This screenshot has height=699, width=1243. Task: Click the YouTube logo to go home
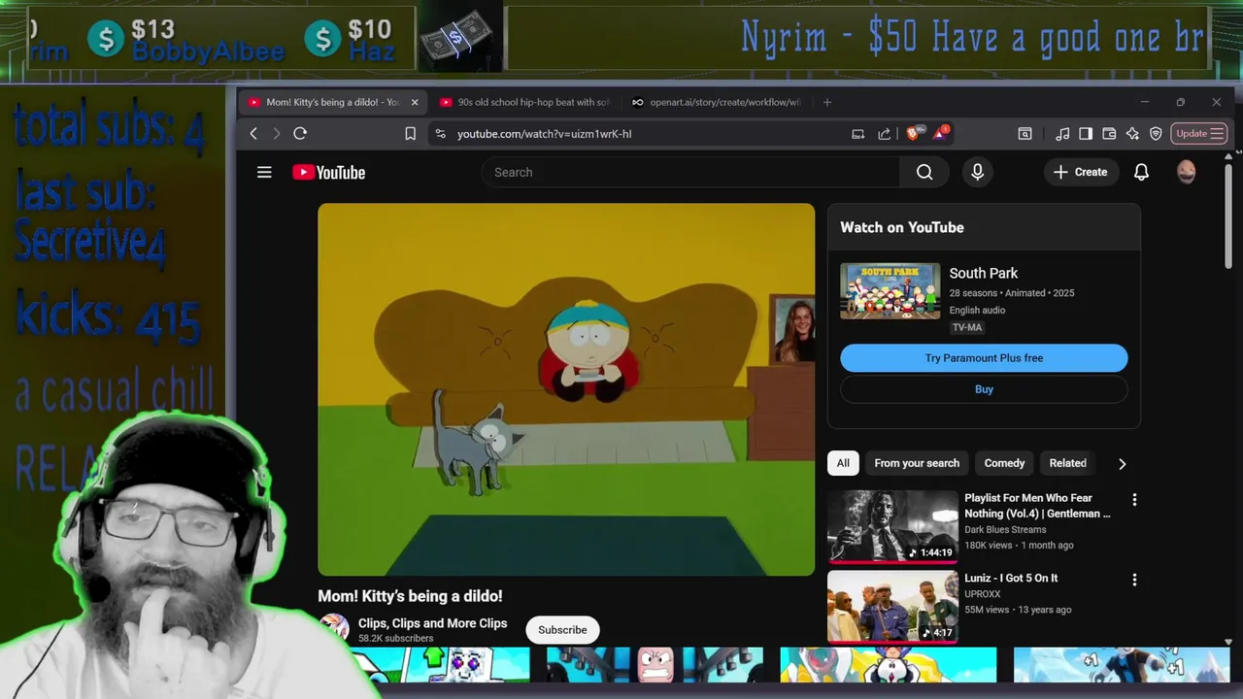coord(328,172)
